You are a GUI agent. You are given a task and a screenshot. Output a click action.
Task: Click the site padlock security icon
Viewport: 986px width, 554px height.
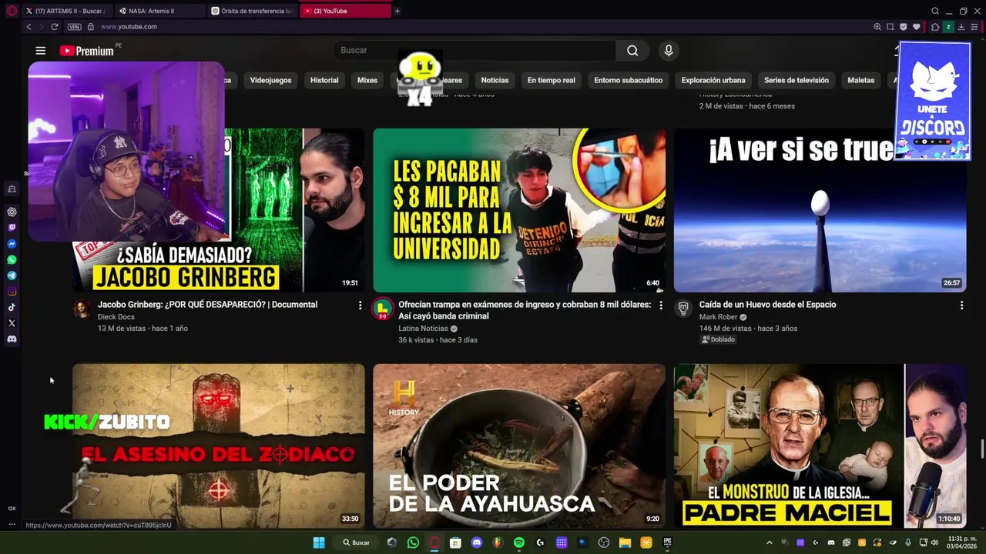[91, 27]
